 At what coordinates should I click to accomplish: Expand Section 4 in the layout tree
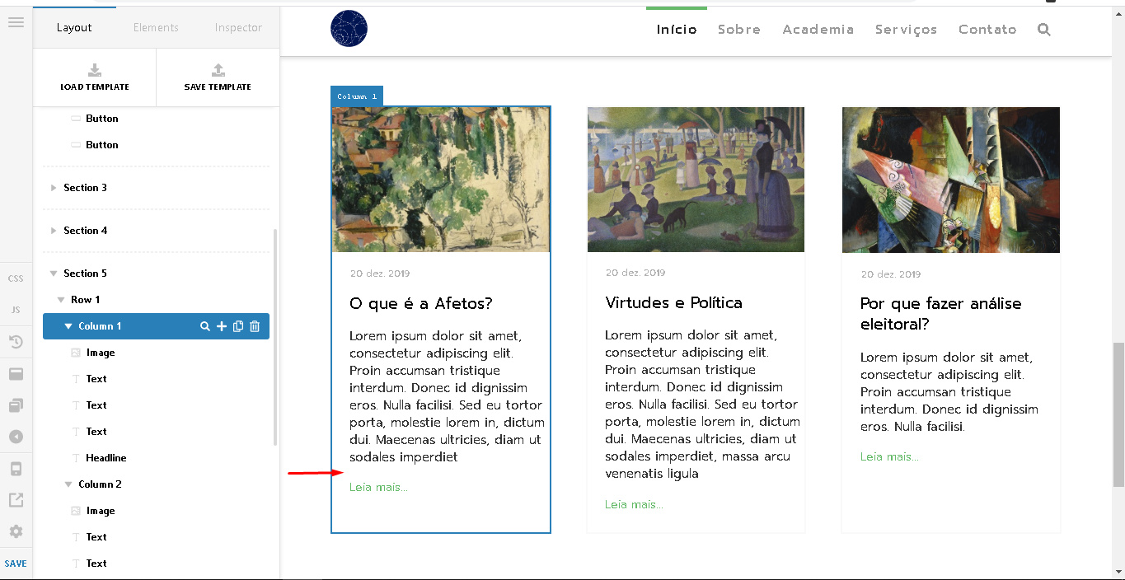[x=54, y=231]
